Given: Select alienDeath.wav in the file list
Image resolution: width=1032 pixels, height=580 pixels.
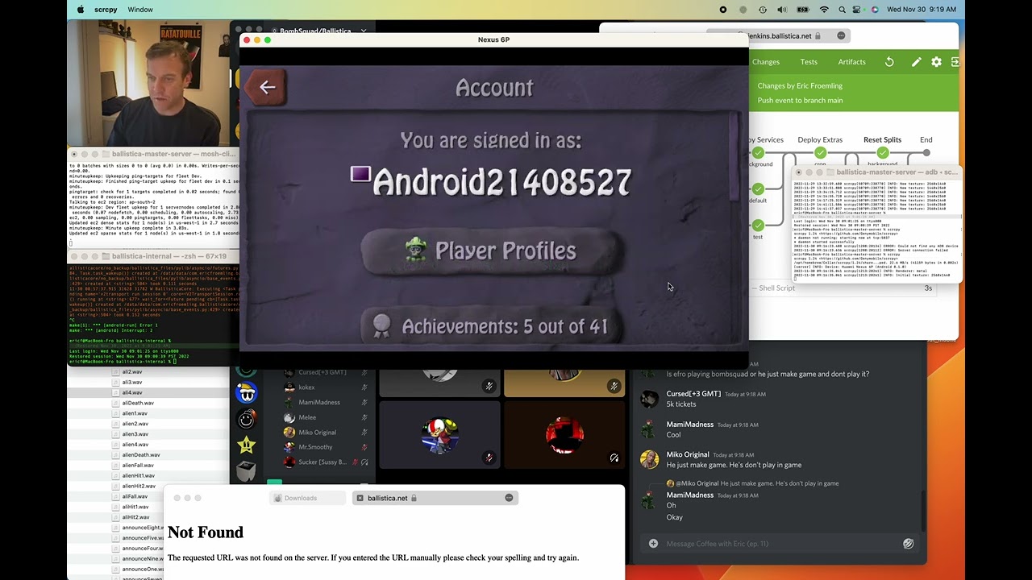Looking at the screenshot, I should [x=141, y=454].
